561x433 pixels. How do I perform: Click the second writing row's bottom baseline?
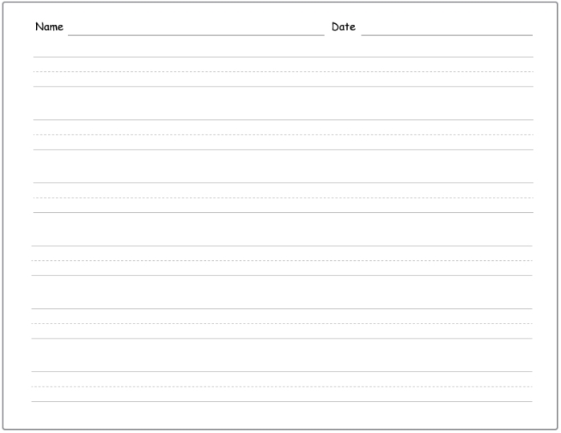(x=283, y=150)
